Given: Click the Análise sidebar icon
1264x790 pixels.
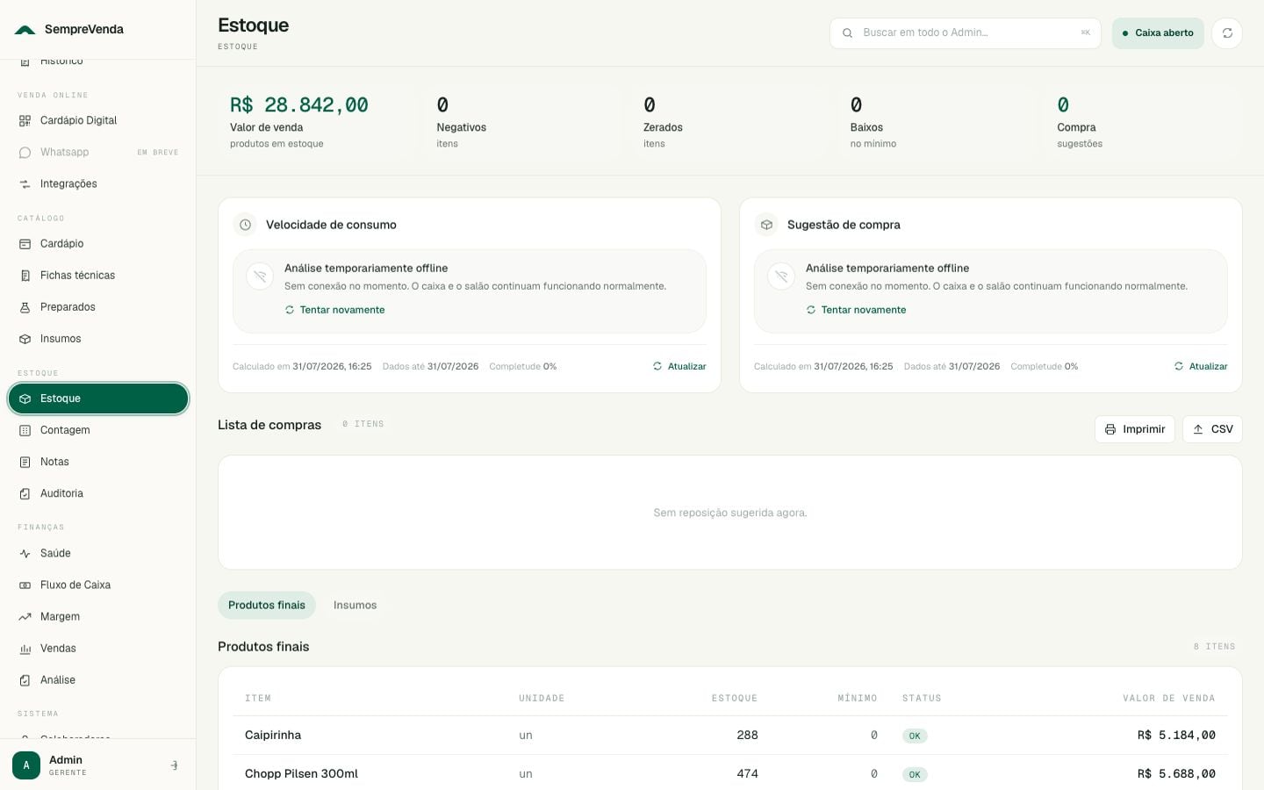Looking at the screenshot, I should pyautogui.click(x=25, y=680).
